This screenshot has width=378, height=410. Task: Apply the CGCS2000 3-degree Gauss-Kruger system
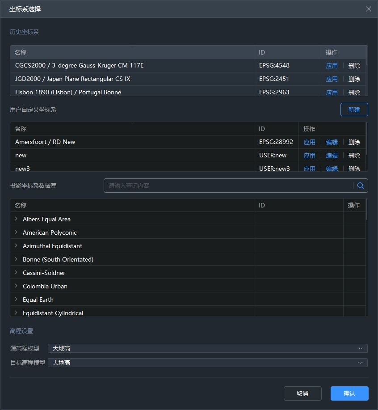[332, 66]
